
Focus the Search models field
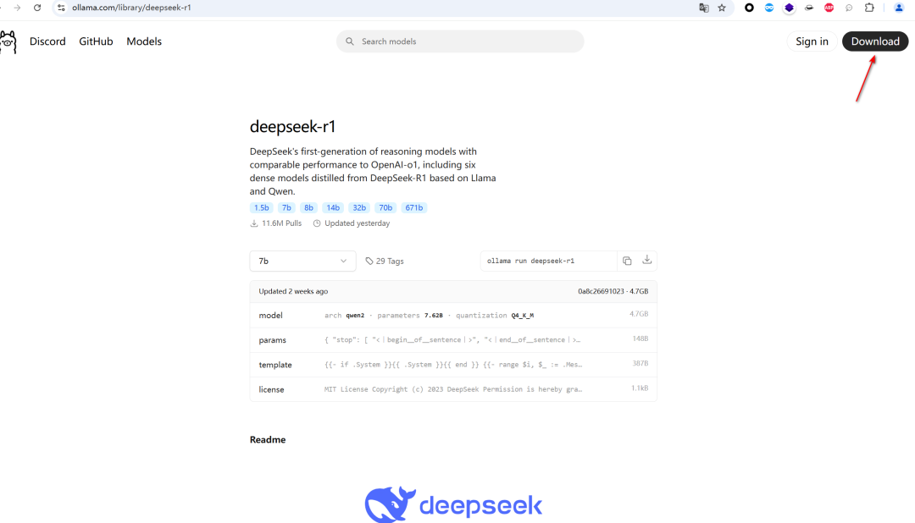(x=460, y=41)
